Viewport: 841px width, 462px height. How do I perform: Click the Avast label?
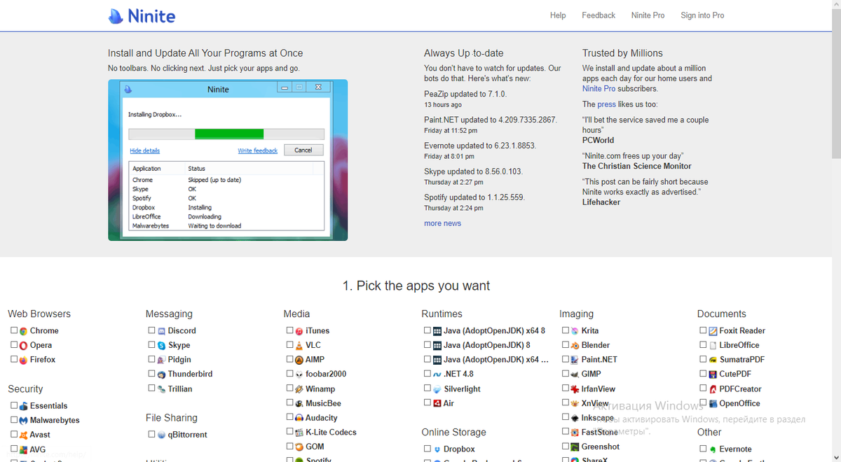point(40,435)
